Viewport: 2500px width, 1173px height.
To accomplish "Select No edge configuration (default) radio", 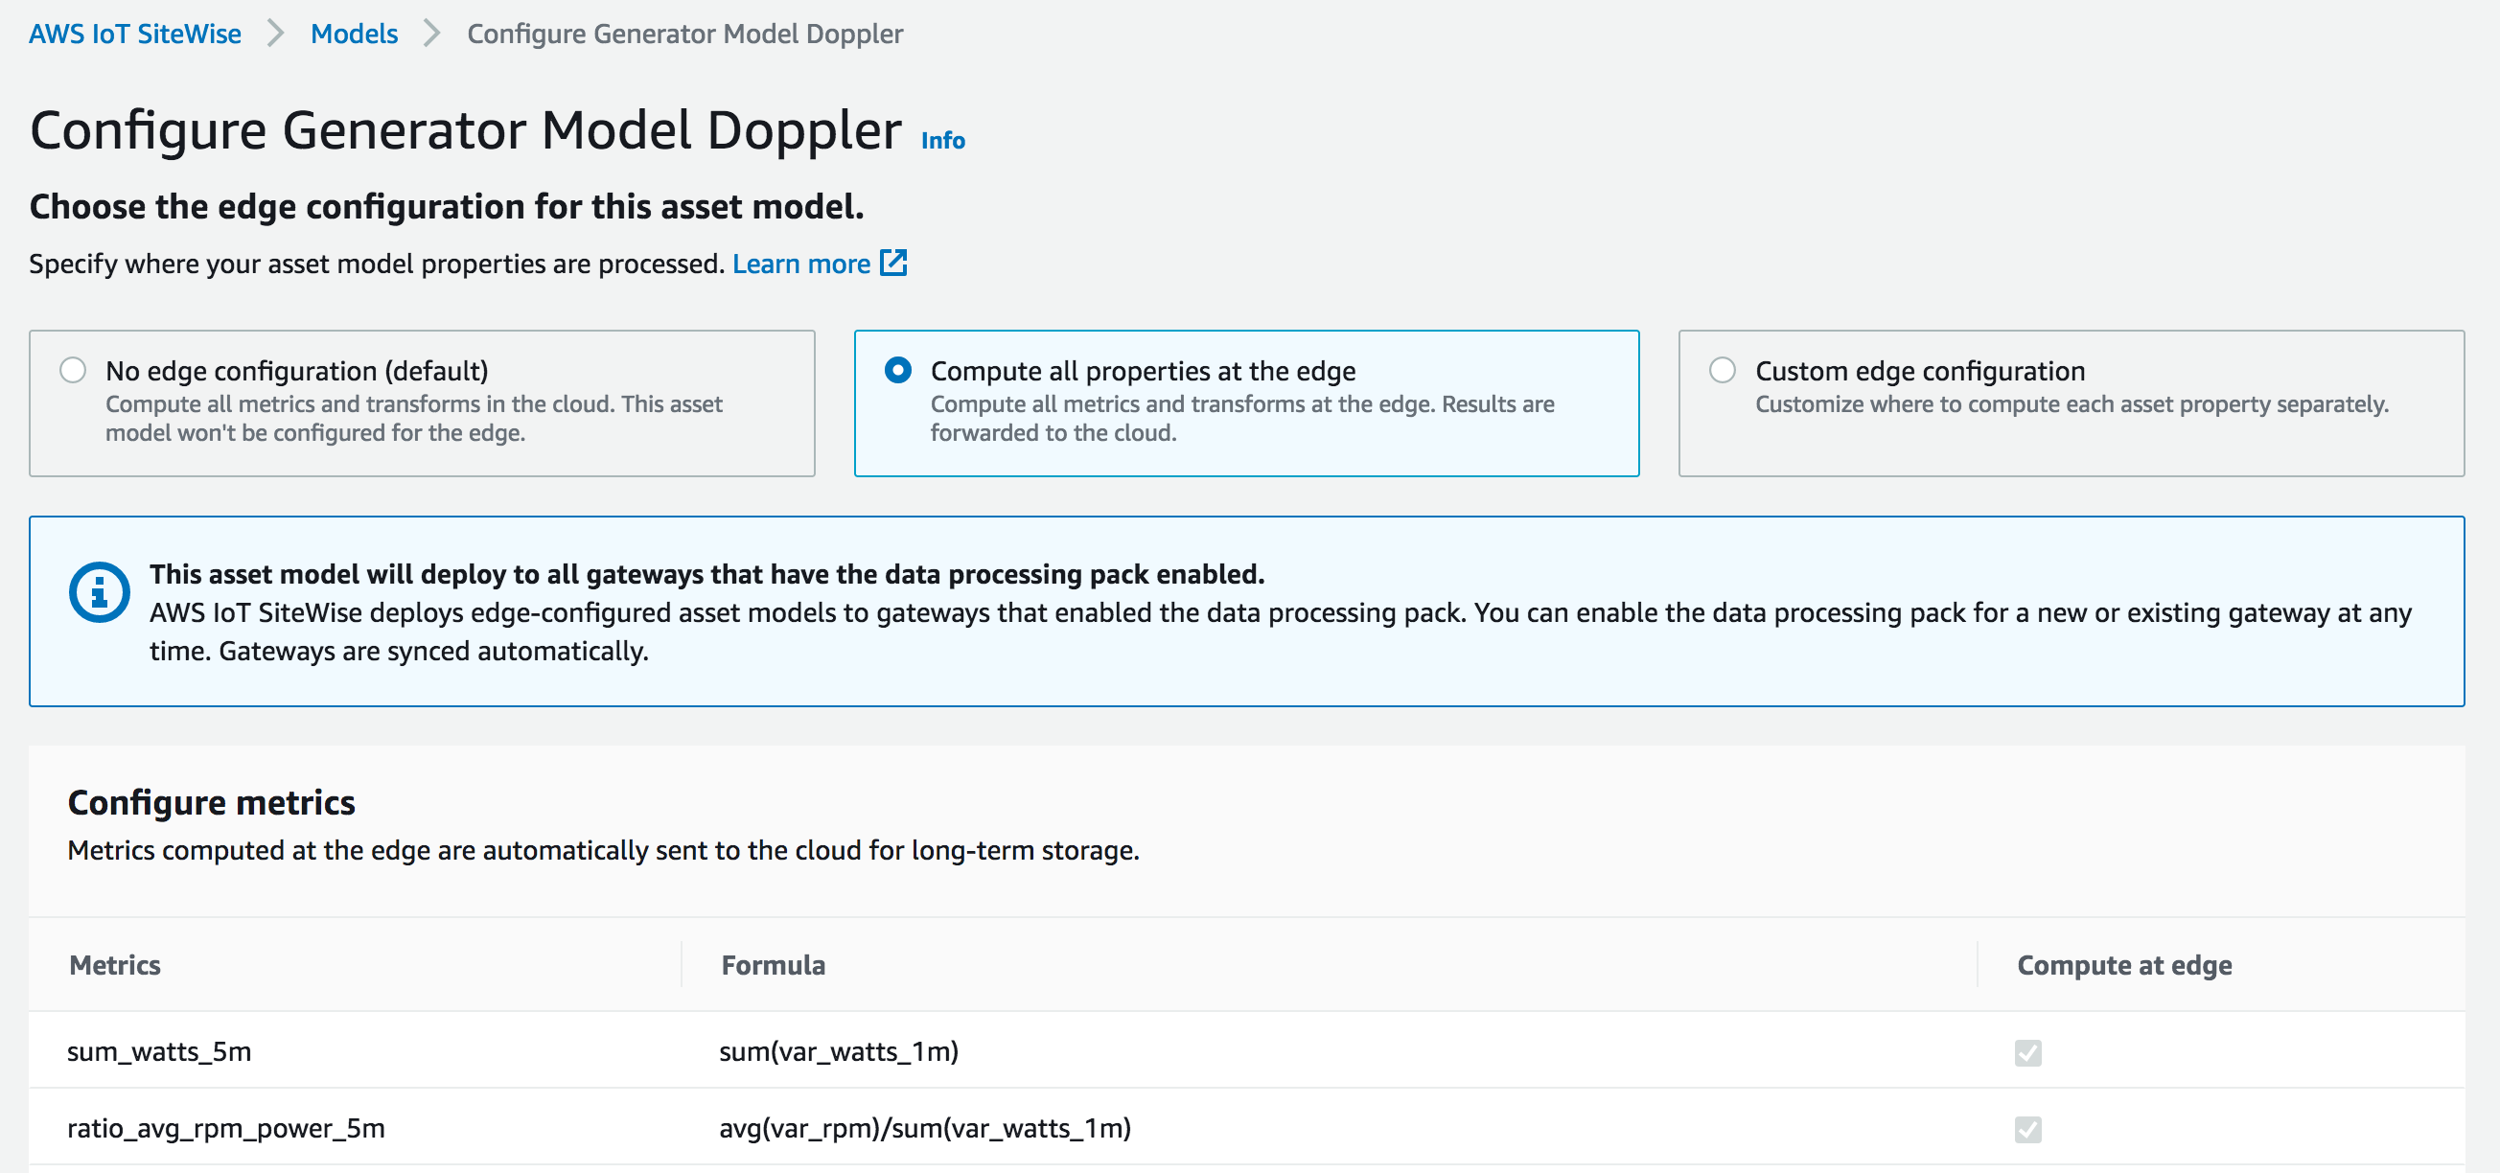I will point(73,371).
